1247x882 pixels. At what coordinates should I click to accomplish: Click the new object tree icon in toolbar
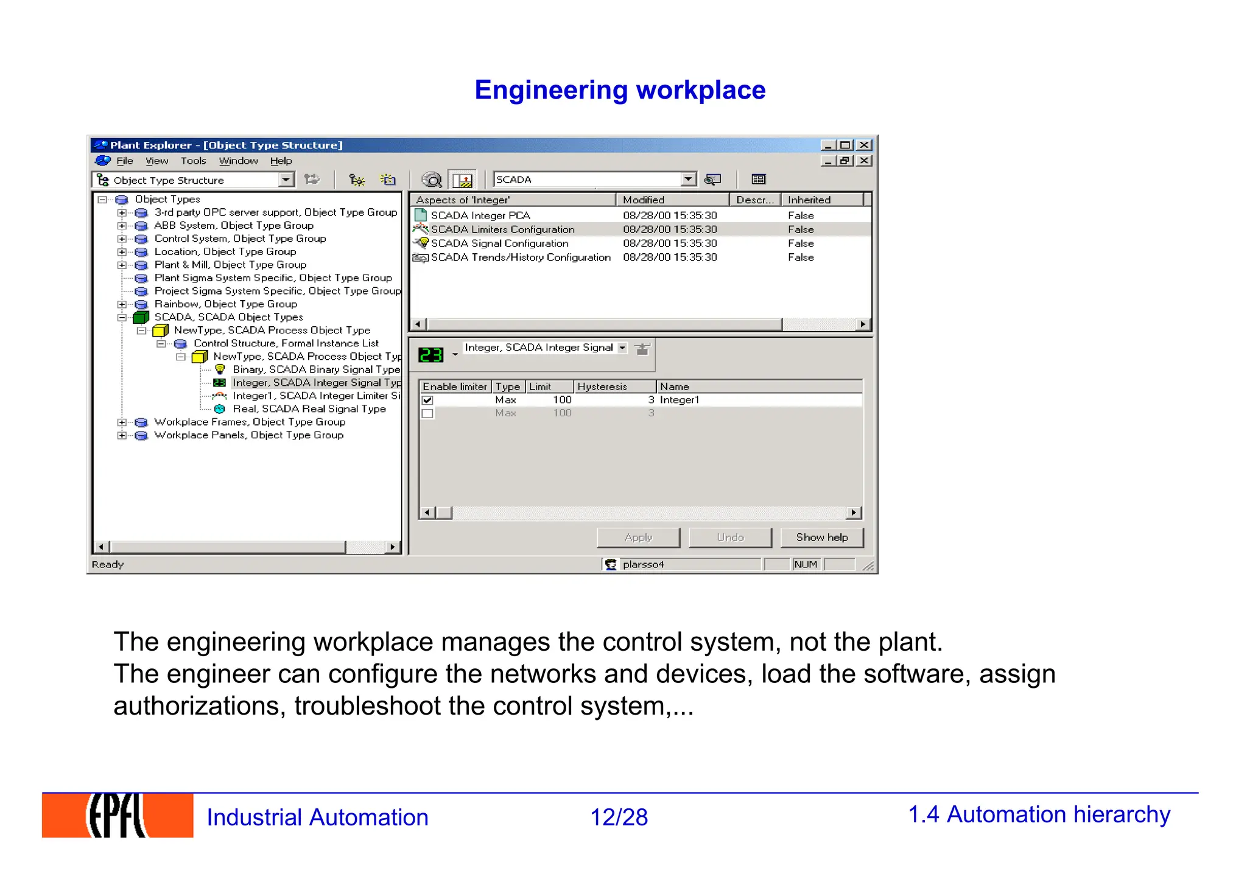click(357, 180)
